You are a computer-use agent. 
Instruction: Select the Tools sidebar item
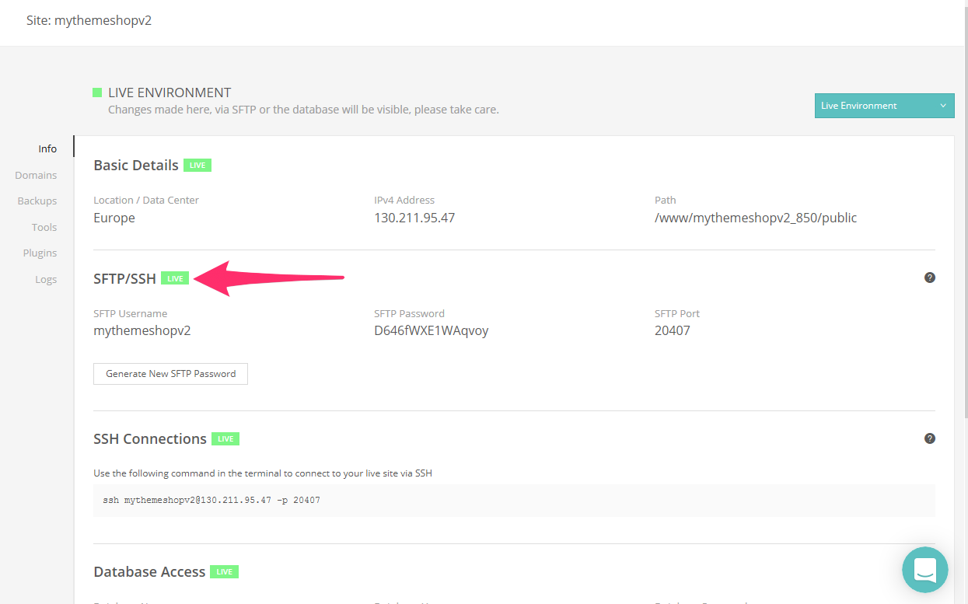coord(44,226)
